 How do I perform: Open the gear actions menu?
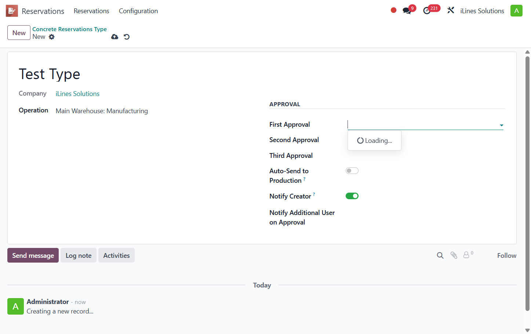(52, 37)
